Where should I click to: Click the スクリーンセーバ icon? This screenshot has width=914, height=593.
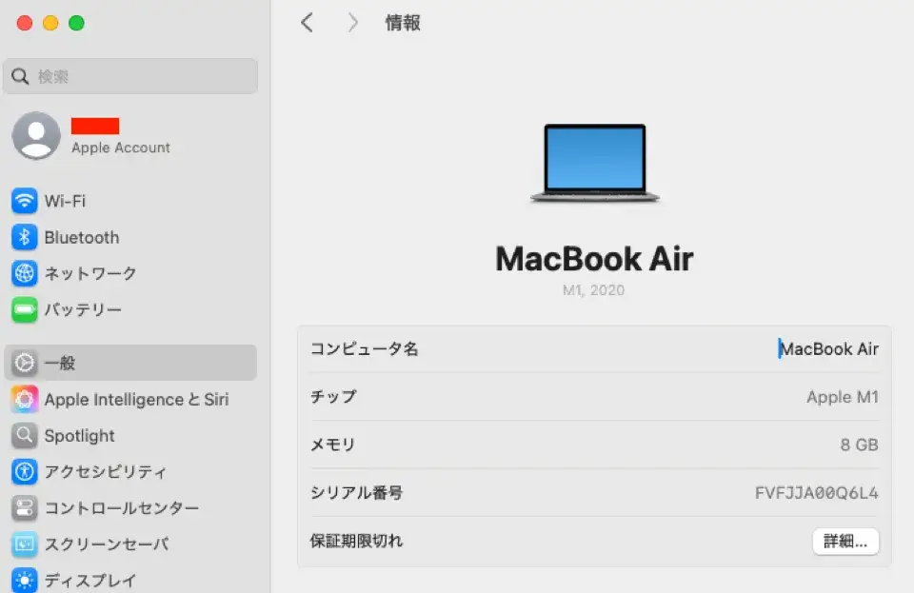pos(25,544)
